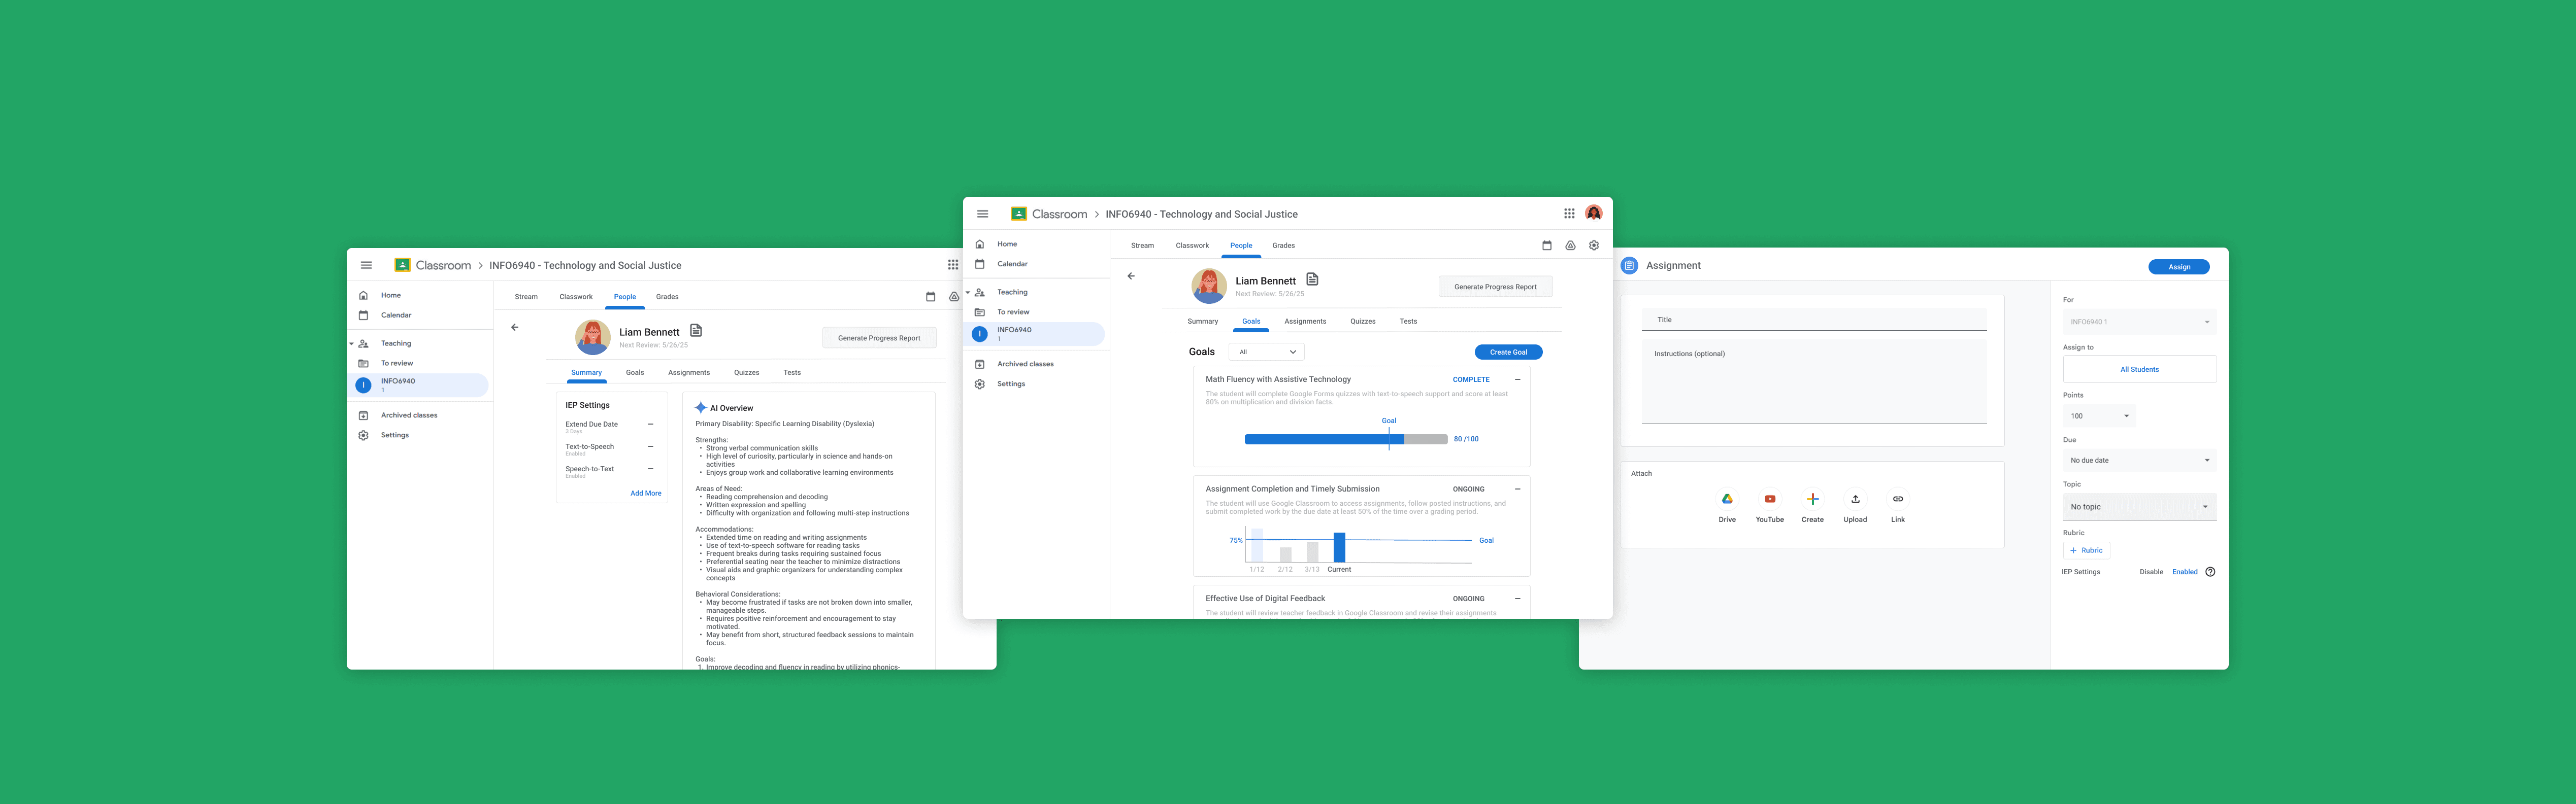Click the profile avatar in top bar

coord(1594,213)
